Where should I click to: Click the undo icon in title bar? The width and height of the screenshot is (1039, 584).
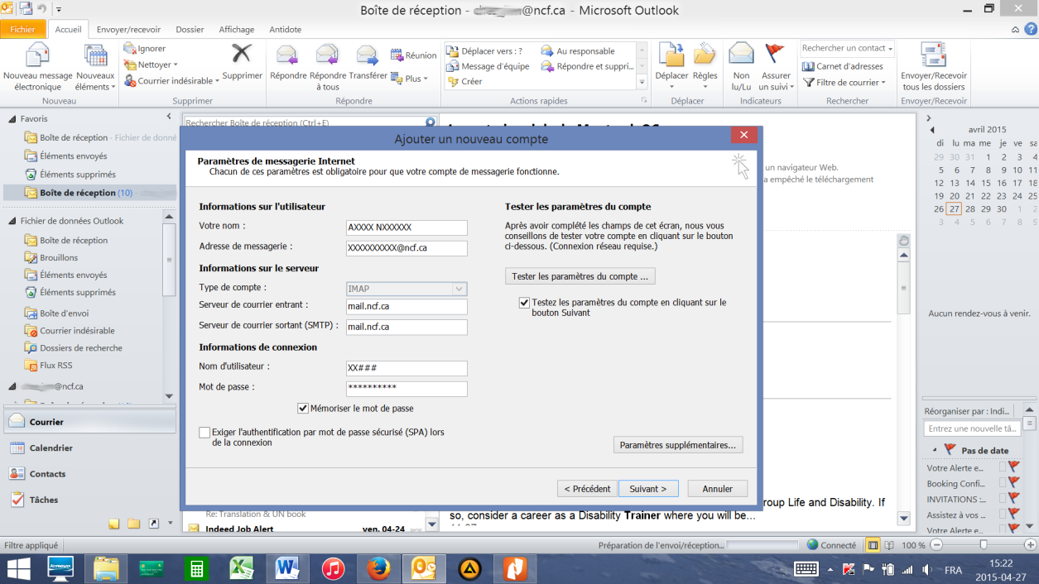pos(41,10)
